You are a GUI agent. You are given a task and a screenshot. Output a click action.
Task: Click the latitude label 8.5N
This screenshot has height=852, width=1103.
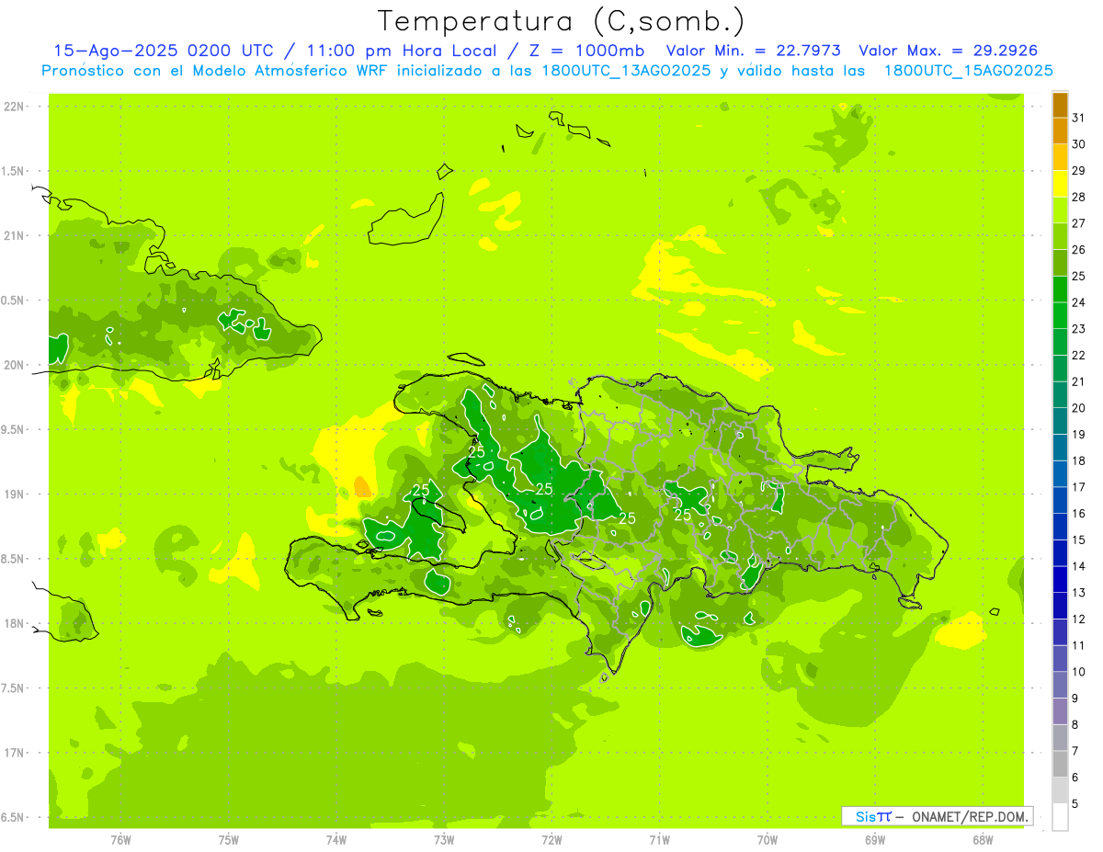coord(13,559)
